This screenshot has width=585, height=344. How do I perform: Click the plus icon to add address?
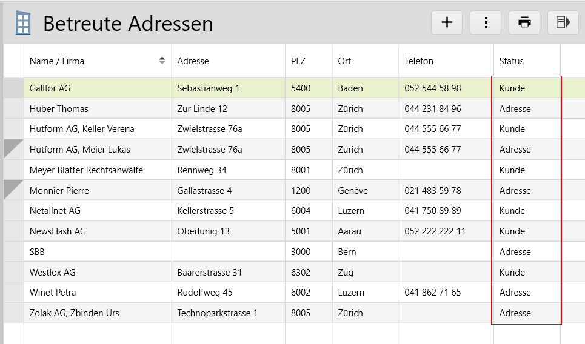pyautogui.click(x=447, y=22)
